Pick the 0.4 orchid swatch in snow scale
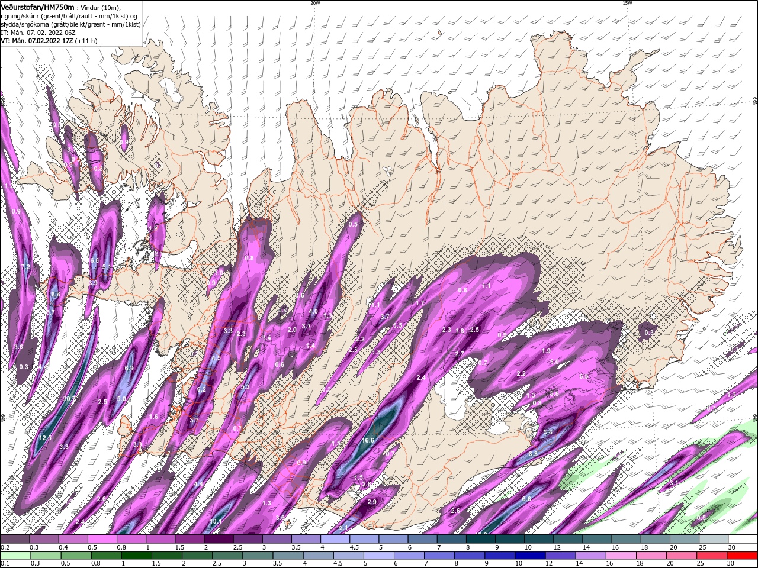Screen dimensions: 758x568 (x=73, y=539)
